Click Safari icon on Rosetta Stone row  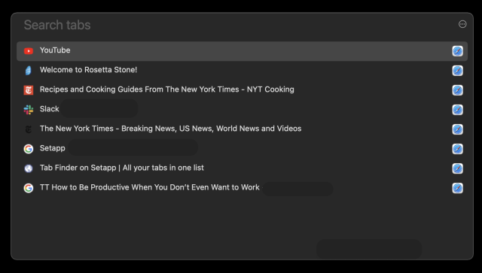tap(457, 71)
